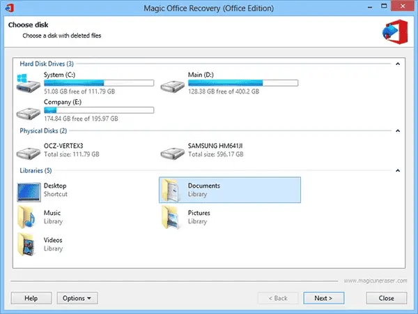Collapse the Hard Disk Drives section

click(x=398, y=63)
